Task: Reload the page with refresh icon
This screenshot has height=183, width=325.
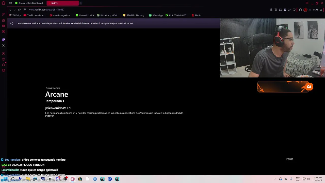Action: point(19,10)
